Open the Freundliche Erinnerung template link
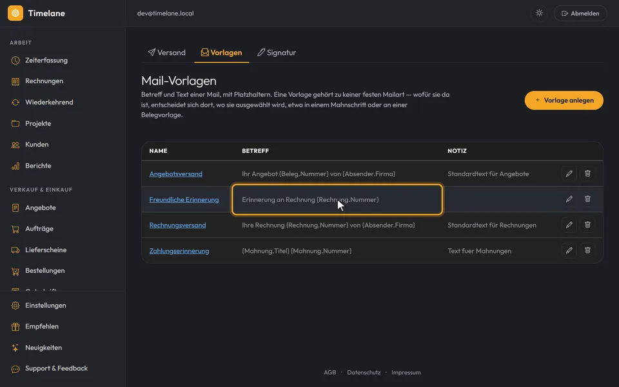Image resolution: width=619 pixels, height=387 pixels. 184,199
